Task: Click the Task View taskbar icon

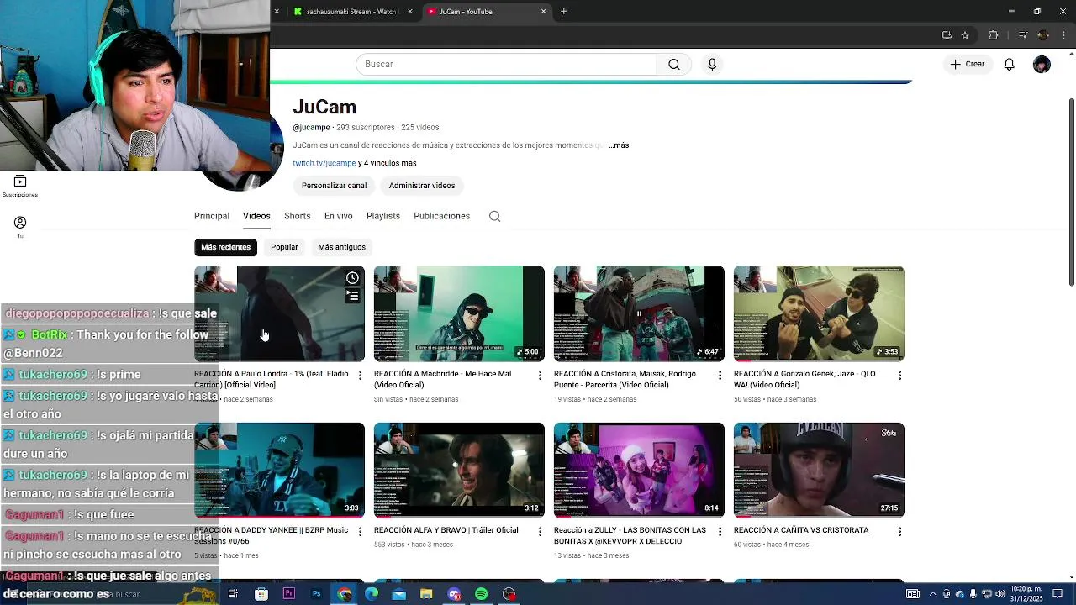Action: click(x=233, y=594)
